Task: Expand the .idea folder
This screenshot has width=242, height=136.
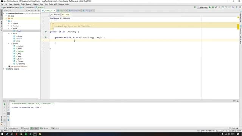Action: pos(6,16)
